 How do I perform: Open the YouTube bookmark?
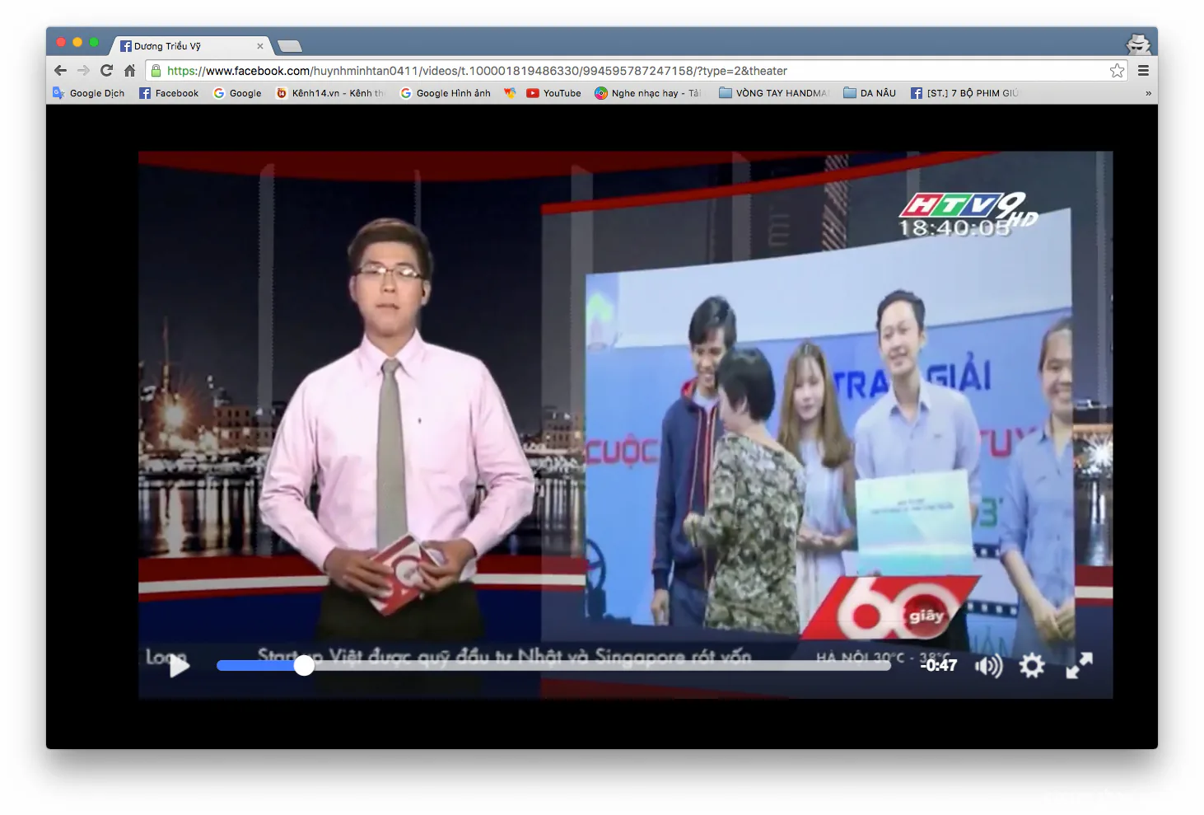553,93
